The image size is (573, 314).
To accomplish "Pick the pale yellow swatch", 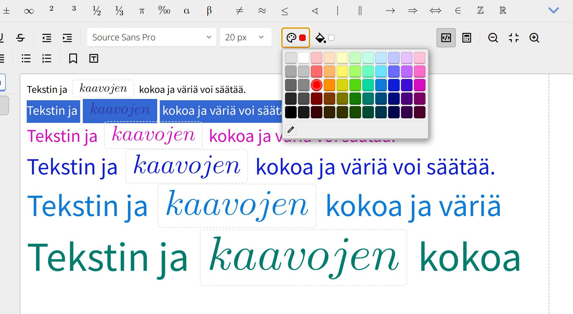I will coord(342,58).
